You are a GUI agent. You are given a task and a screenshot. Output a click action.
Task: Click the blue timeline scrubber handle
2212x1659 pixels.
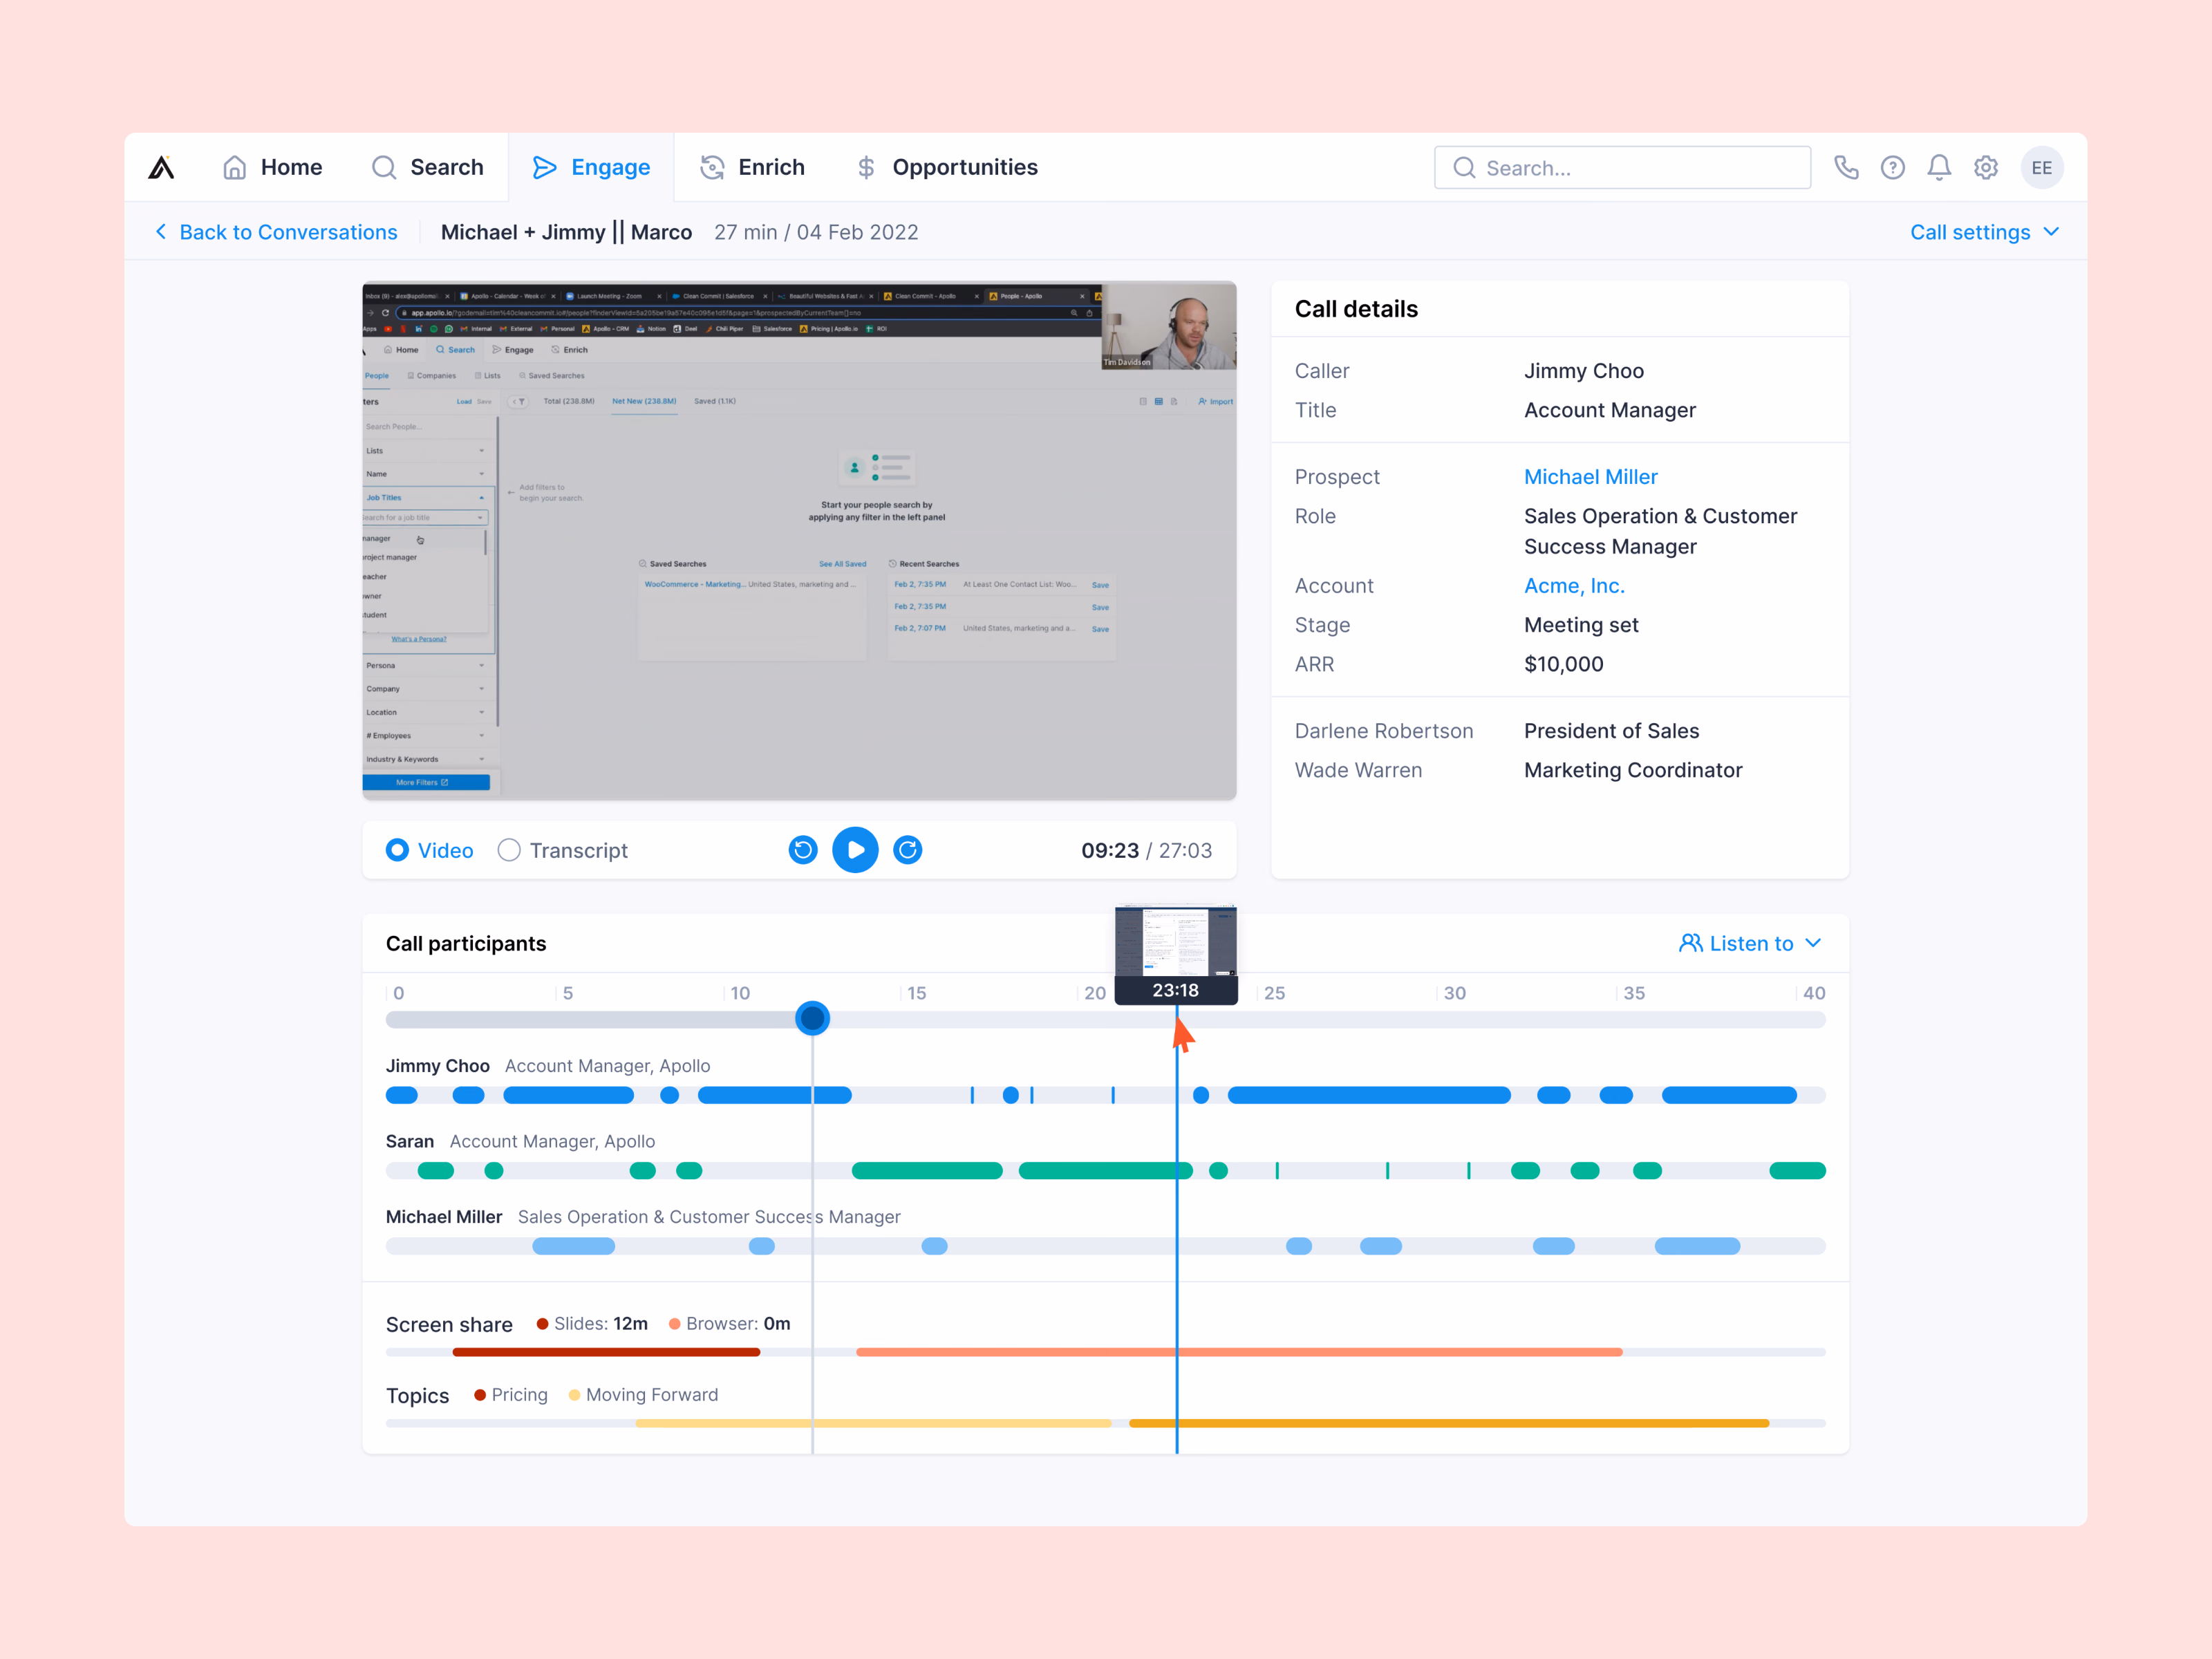point(813,1019)
